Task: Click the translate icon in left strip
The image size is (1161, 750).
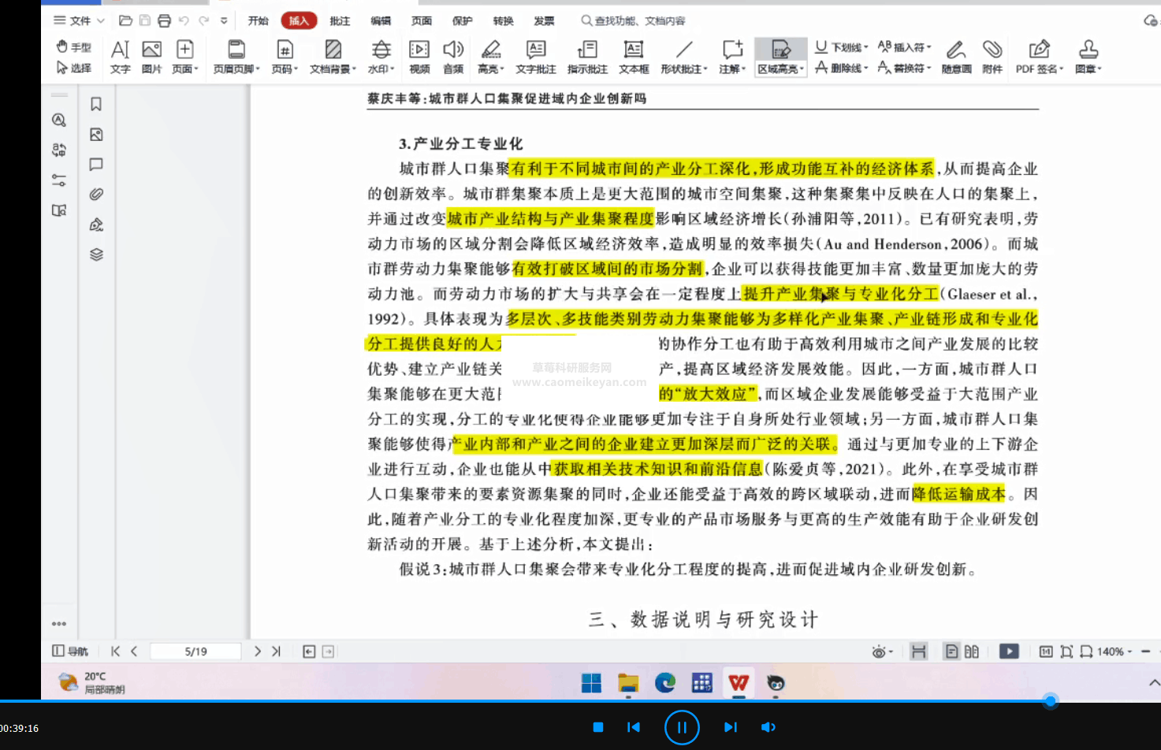Action: [x=59, y=150]
